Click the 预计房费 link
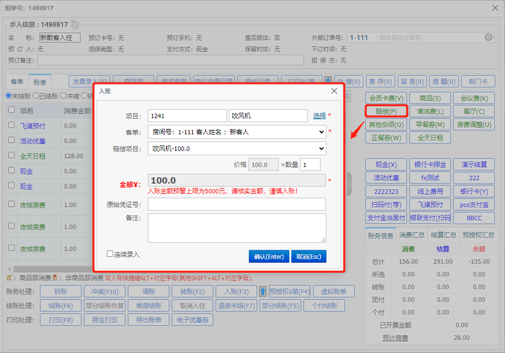 point(395,338)
